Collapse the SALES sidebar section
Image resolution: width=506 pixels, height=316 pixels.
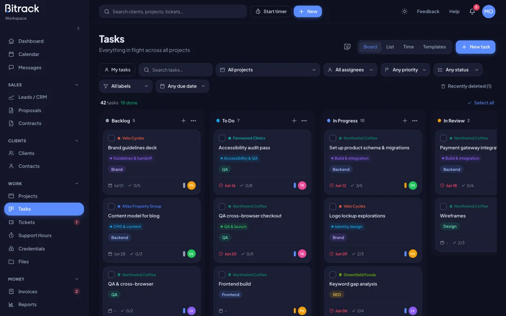pos(77,85)
